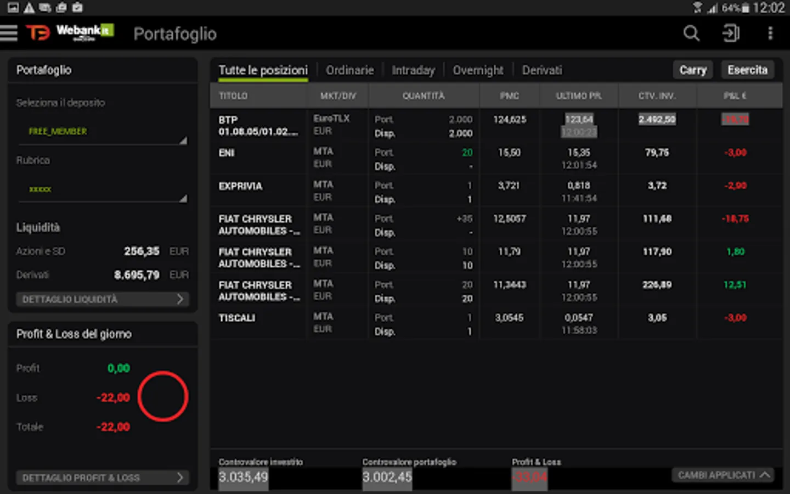
Task: Click Controvalore investito 3.035,49
Action: tap(243, 477)
